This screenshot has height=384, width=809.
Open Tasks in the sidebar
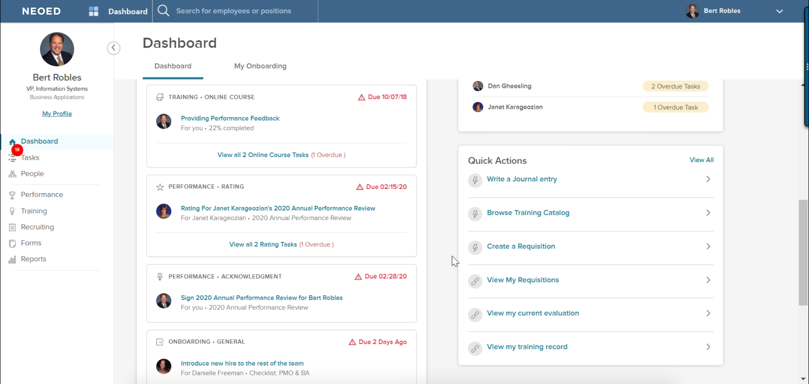point(30,157)
